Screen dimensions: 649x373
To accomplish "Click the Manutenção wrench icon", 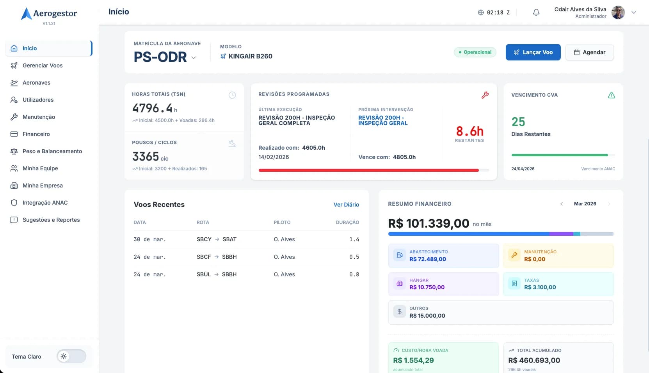I will point(14,117).
